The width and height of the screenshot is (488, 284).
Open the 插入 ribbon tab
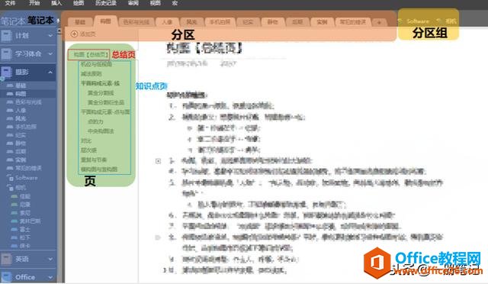pyautogui.click(x=56, y=3)
